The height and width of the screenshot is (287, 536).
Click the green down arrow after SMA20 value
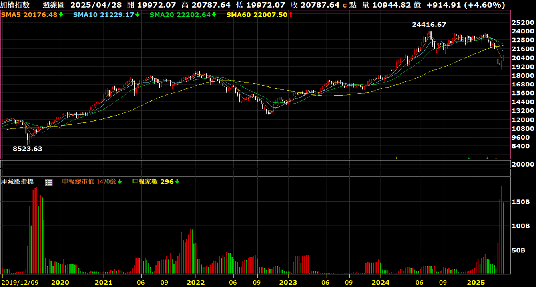tap(214, 15)
